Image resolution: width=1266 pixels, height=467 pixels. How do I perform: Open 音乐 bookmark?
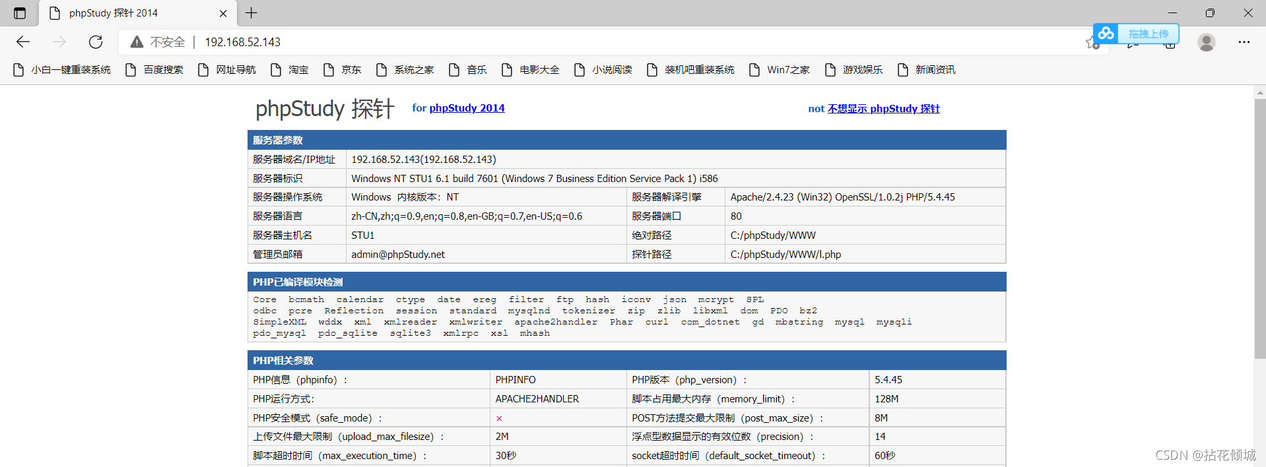(468, 70)
